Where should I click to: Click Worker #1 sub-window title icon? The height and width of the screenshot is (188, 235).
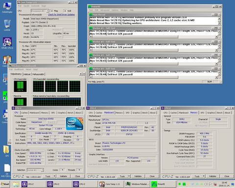coord(91,28)
